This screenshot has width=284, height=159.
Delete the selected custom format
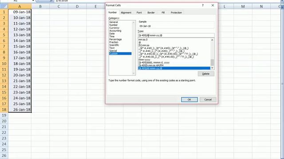coord(206,74)
